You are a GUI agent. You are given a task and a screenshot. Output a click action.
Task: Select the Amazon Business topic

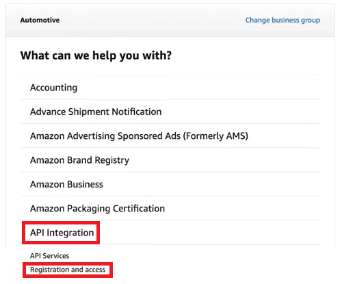[170, 184]
